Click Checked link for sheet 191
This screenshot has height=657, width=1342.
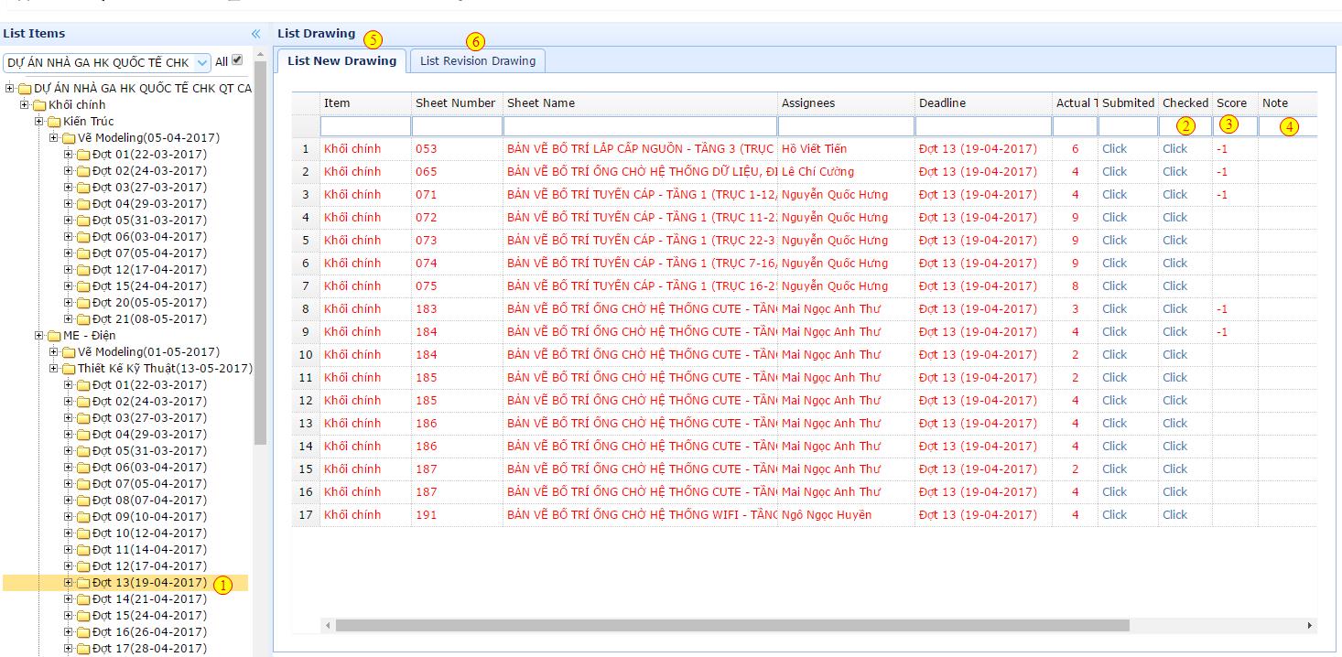[x=1174, y=515]
